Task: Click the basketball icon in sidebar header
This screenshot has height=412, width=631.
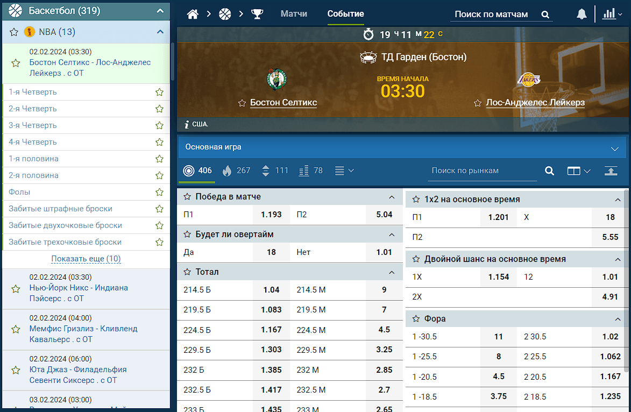Action: point(15,10)
